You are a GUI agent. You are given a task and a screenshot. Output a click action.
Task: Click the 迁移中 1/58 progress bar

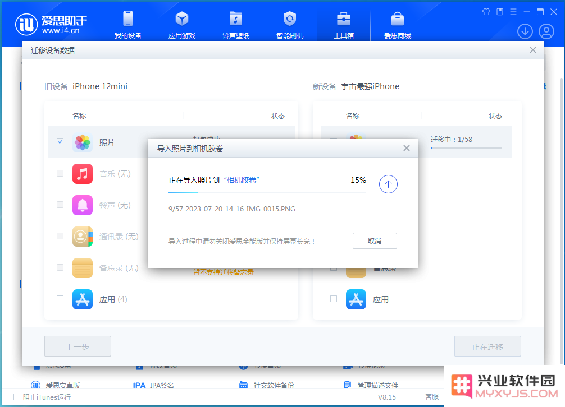coord(466,148)
